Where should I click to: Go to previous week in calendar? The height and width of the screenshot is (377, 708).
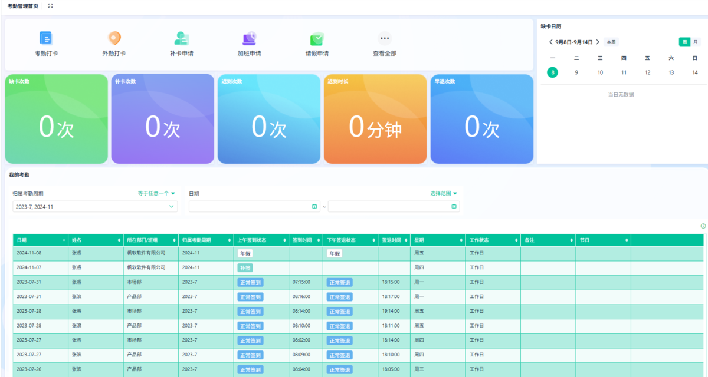tap(550, 42)
